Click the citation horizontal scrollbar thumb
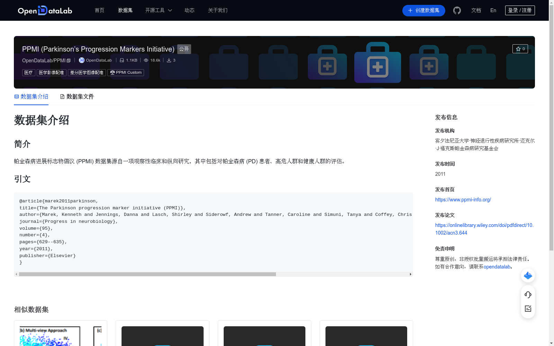Screen dimensions: 554x346 coord(148,274)
